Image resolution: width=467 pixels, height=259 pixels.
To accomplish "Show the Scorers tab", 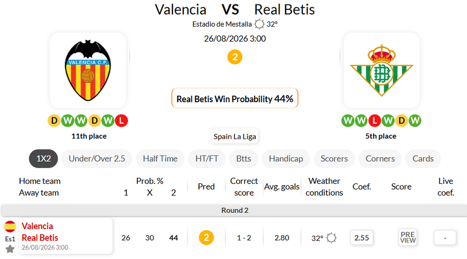I will [334, 158].
